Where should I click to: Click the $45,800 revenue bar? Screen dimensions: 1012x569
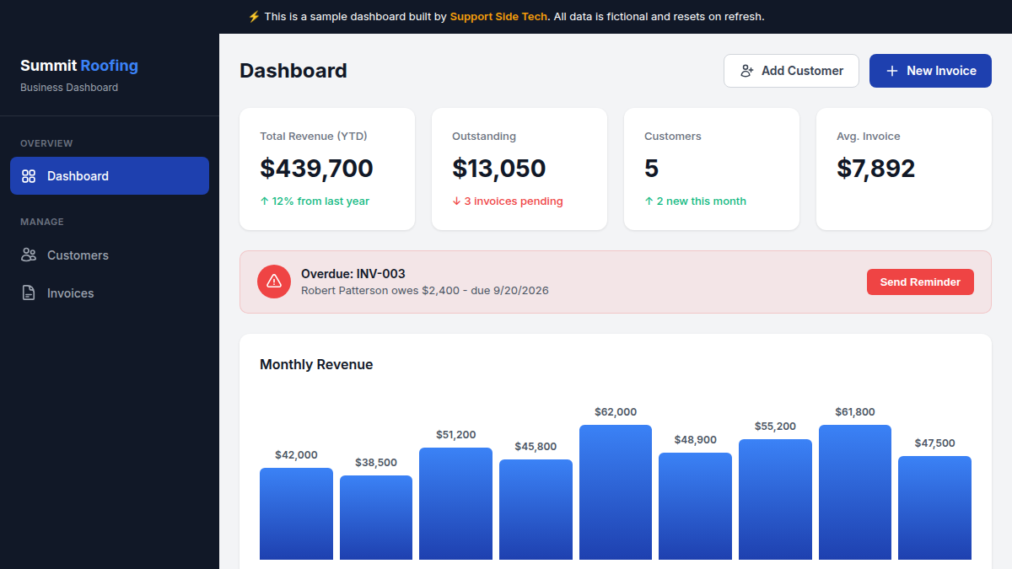coord(536,510)
